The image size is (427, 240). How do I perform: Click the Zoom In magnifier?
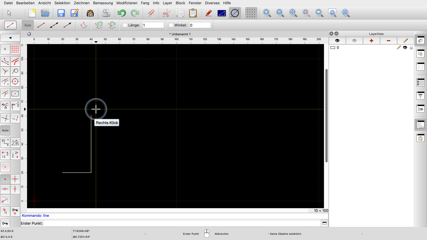[267, 13]
